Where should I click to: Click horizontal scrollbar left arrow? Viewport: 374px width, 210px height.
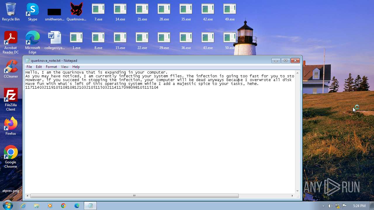27,196
